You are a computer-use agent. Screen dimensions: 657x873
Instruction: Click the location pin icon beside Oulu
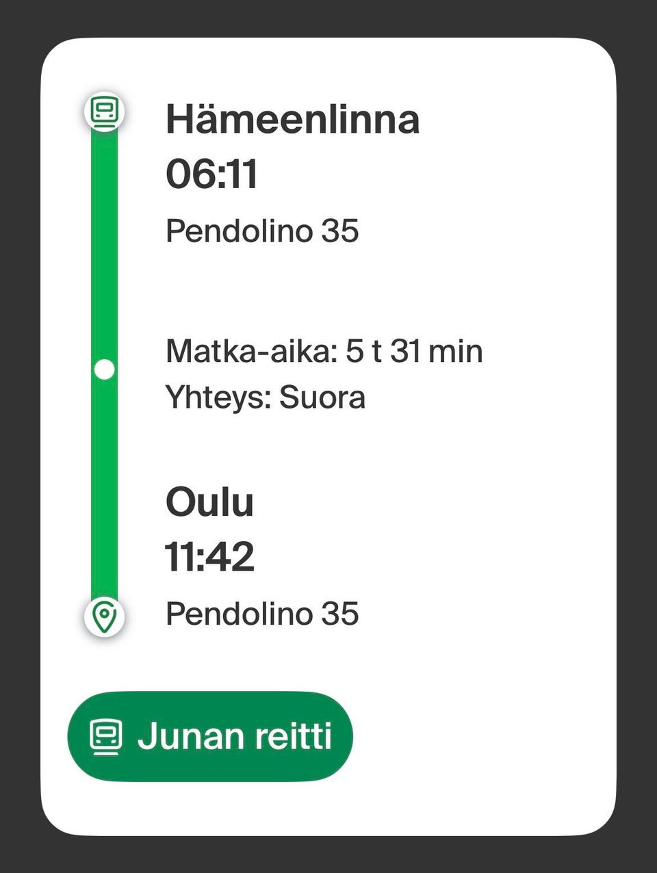click(x=104, y=616)
